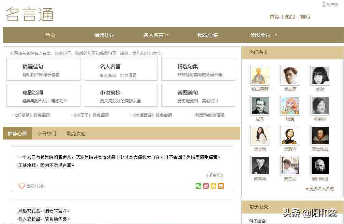Click 喜欢(138) like count text
This screenshot has width=344, height=224.
coord(35,186)
